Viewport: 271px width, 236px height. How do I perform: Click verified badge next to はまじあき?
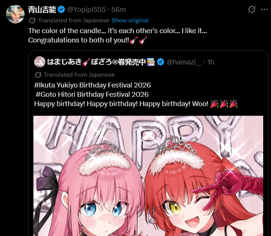pyautogui.click(x=161, y=62)
